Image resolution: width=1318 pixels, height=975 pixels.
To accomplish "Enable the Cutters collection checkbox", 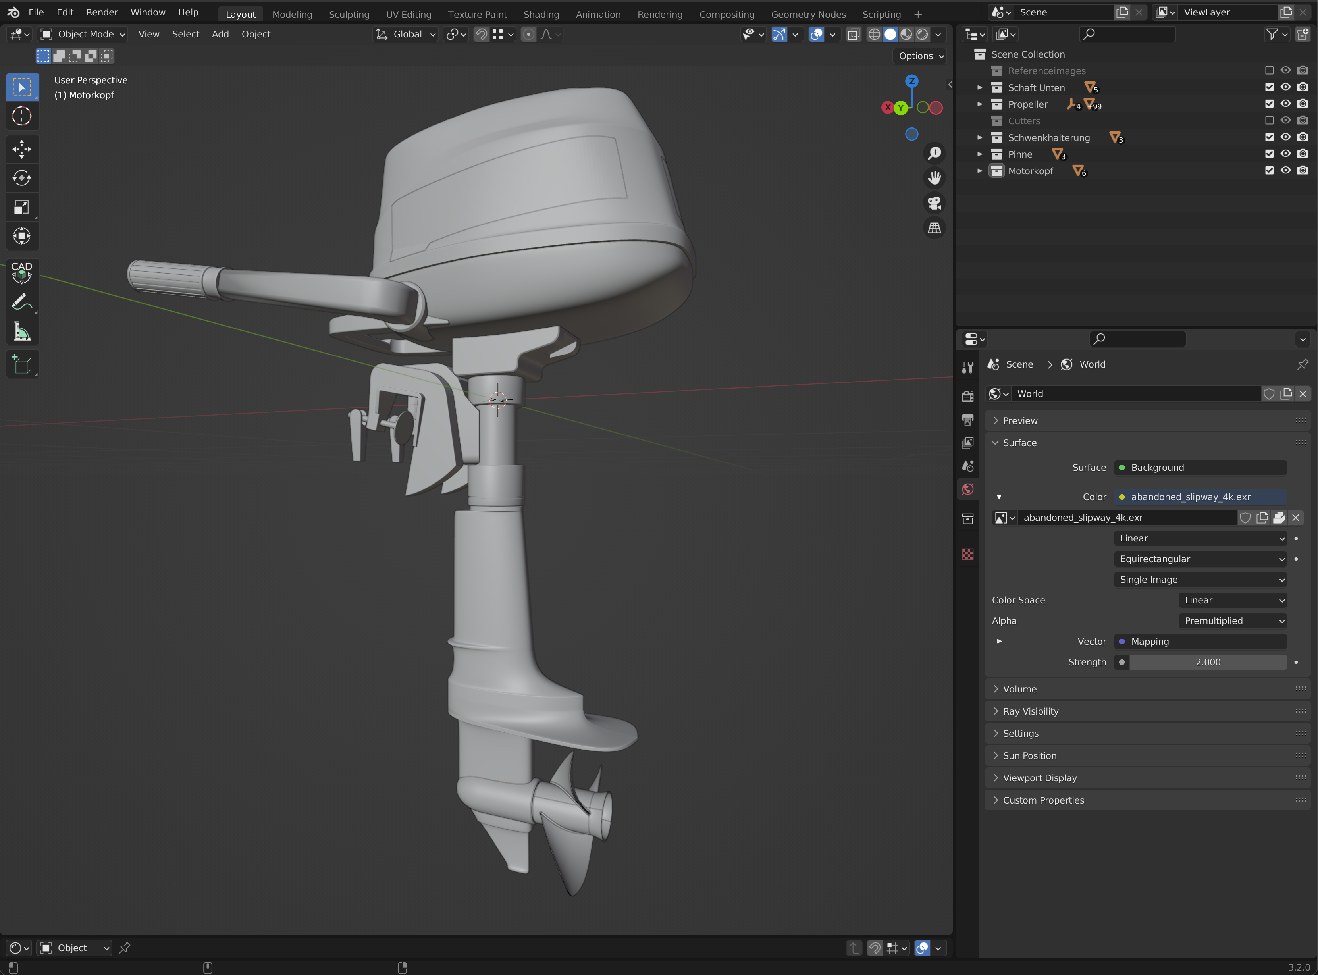I will [x=1269, y=121].
